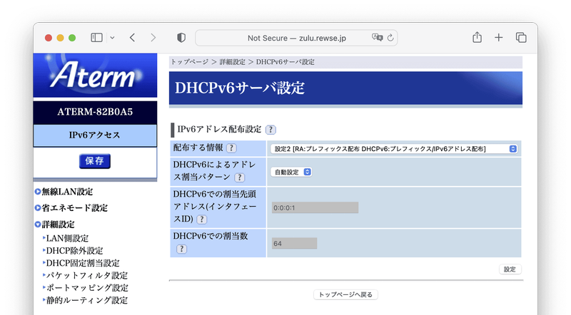Open the Share icon in Safari toolbar

[x=477, y=37]
